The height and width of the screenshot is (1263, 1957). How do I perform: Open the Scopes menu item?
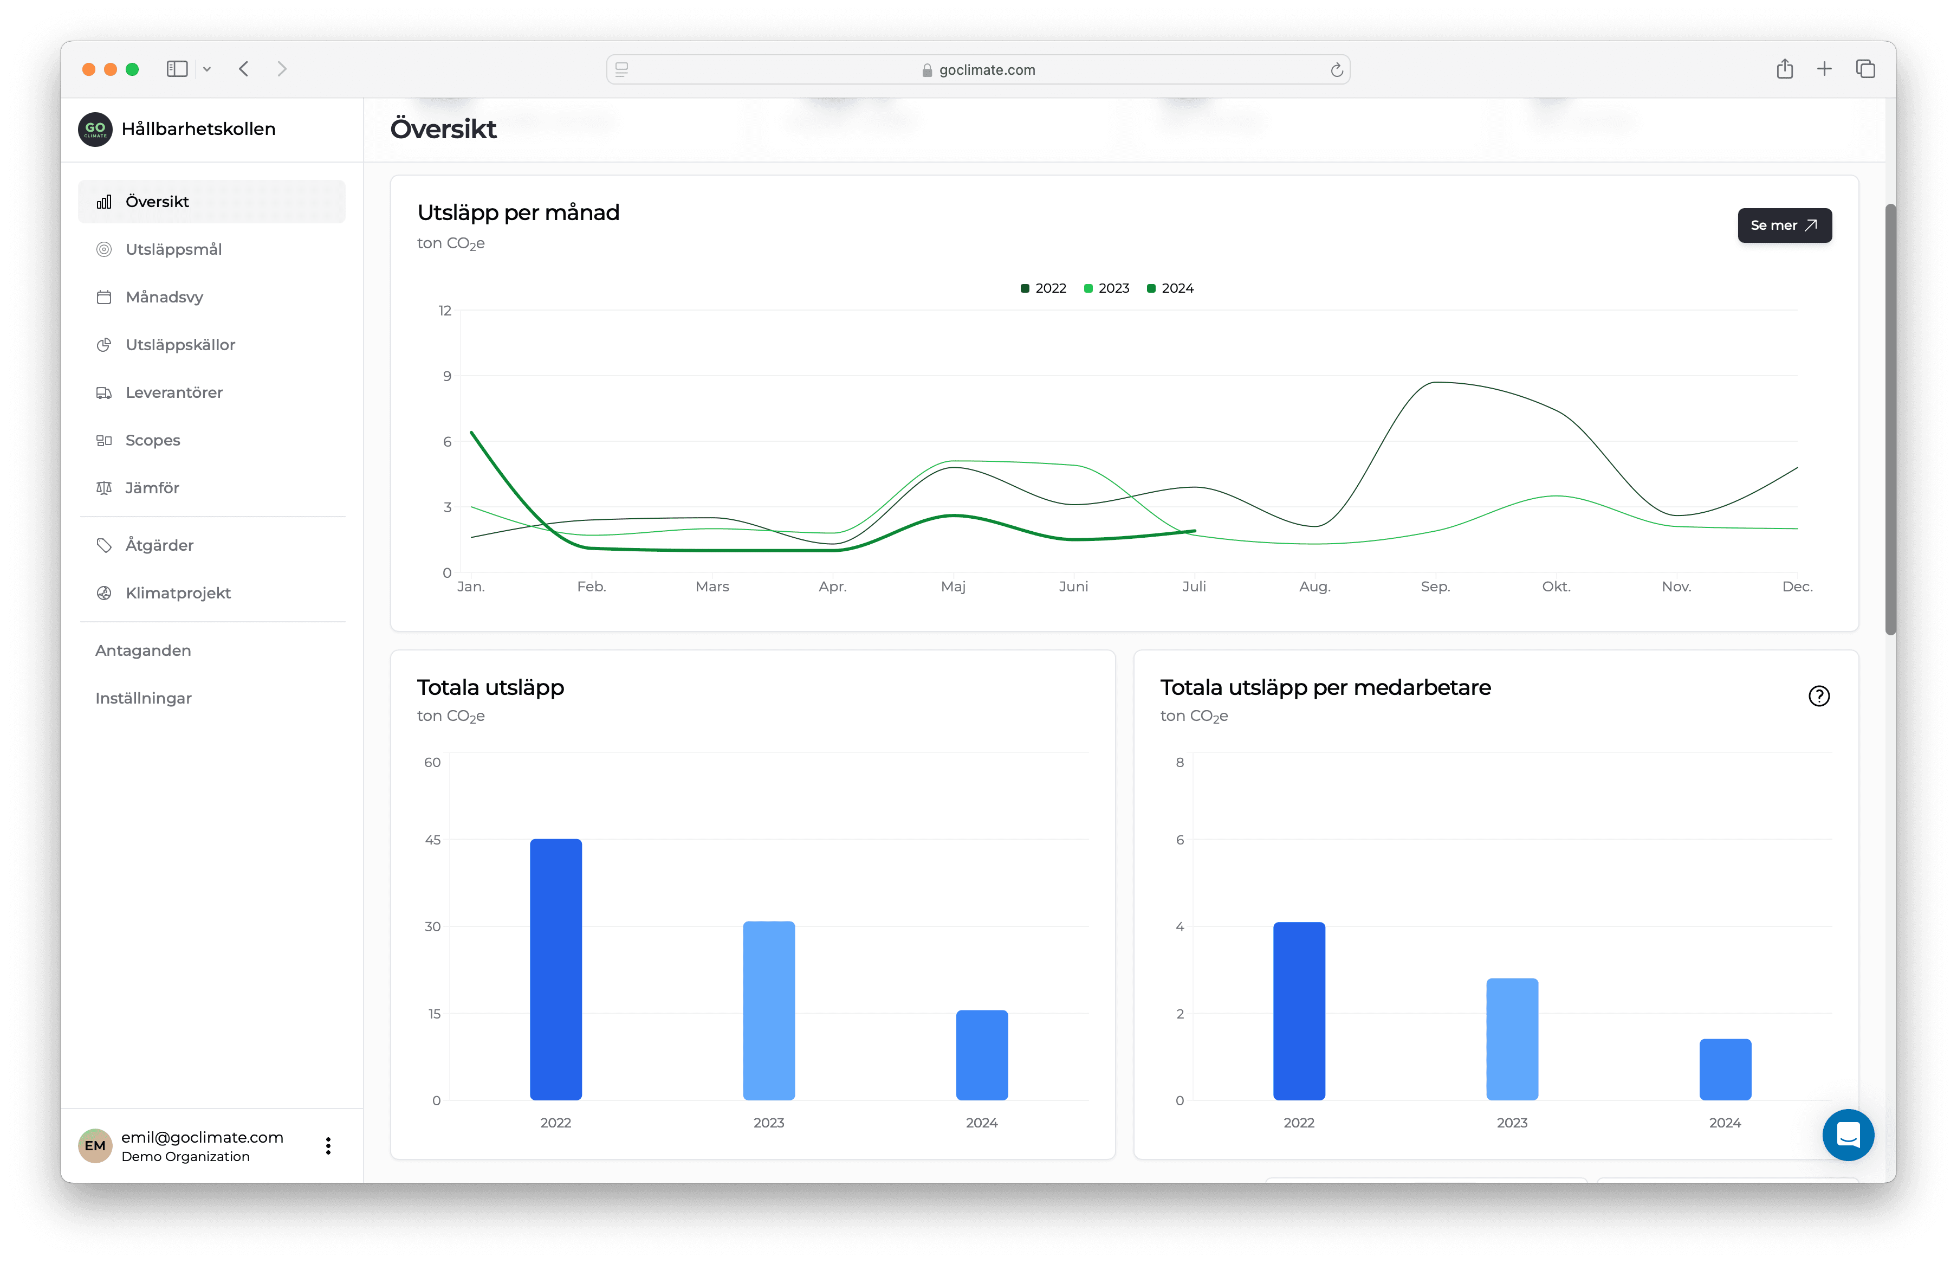click(152, 440)
